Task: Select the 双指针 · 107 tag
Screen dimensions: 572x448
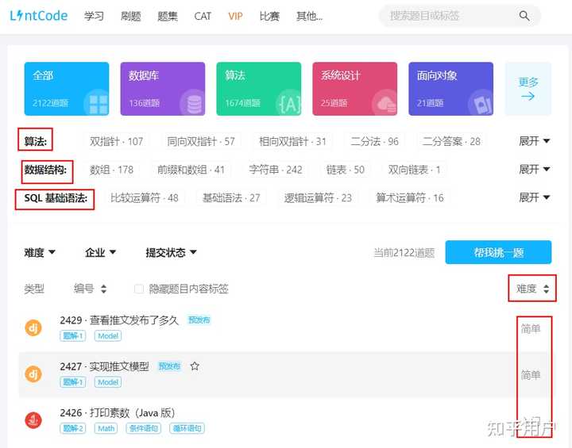Action: click(x=116, y=141)
